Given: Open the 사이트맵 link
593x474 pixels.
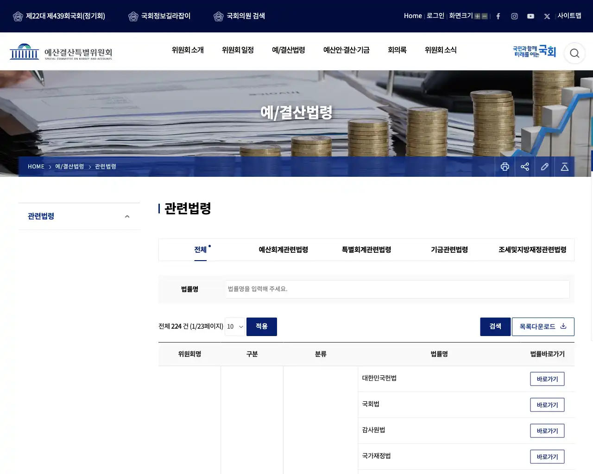Looking at the screenshot, I should tap(569, 16).
